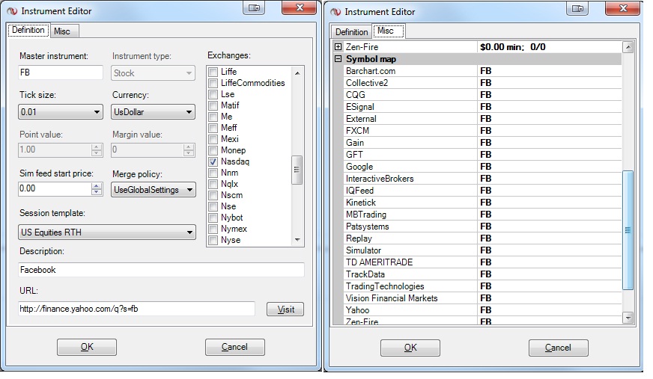This screenshot has height=379, width=653.
Task: Click the Description field containing Facebook
Action: pyautogui.click(x=161, y=270)
